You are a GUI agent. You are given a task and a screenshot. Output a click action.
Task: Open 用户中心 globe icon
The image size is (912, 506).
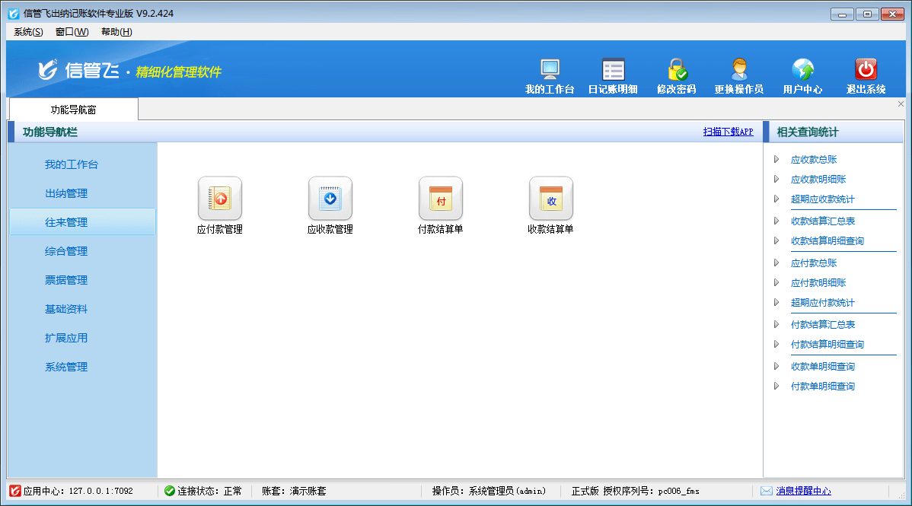[802, 74]
